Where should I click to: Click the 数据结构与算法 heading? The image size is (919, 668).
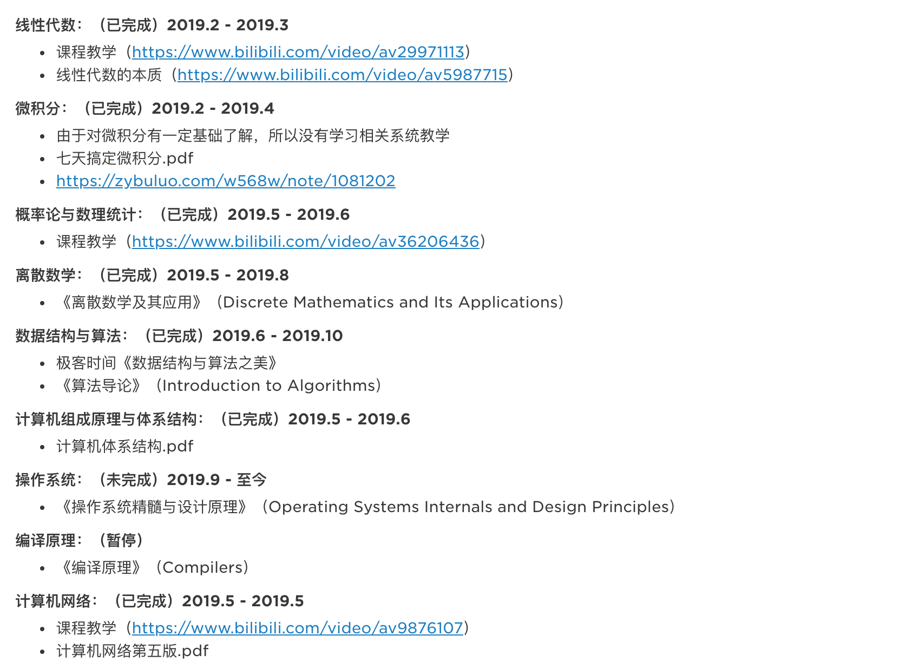pyautogui.click(x=179, y=336)
